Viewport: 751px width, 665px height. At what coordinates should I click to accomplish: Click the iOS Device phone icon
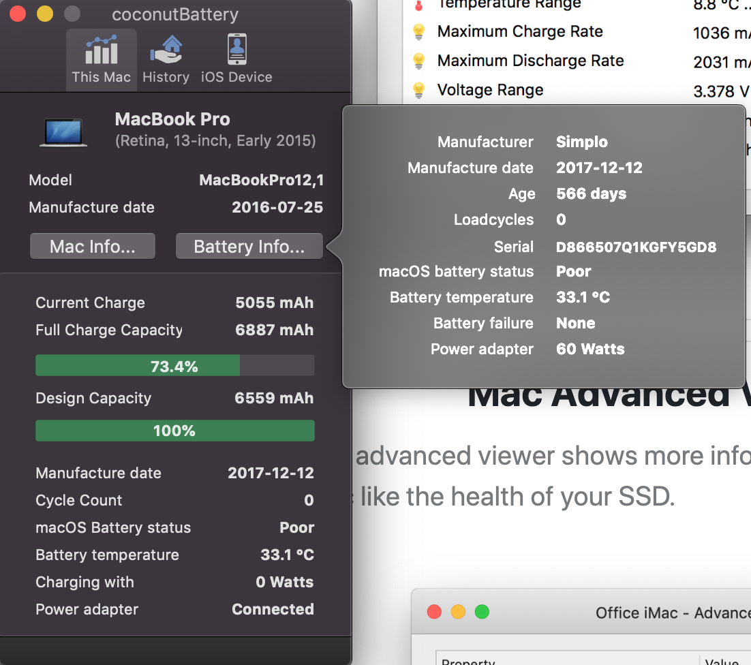click(x=236, y=48)
